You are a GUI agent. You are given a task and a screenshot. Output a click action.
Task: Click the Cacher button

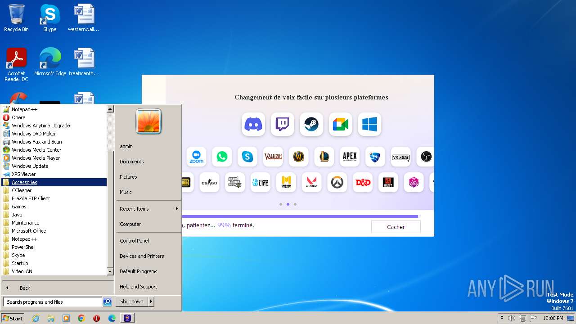pyautogui.click(x=396, y=227)
